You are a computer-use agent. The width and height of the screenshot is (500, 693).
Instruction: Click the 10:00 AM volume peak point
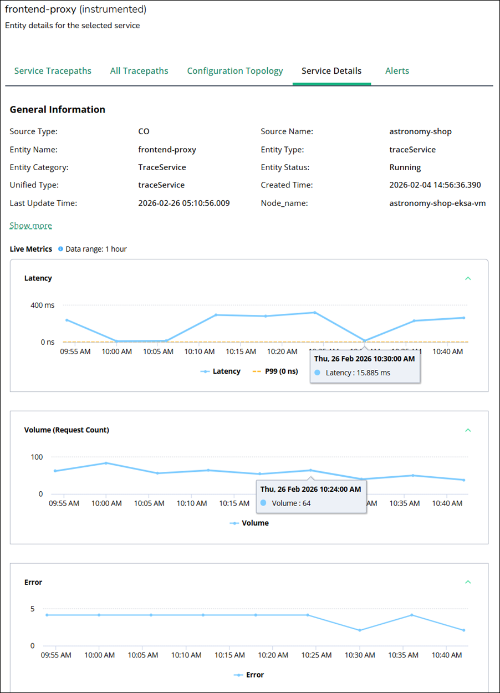pyautogui.click(x=106, y=463)
